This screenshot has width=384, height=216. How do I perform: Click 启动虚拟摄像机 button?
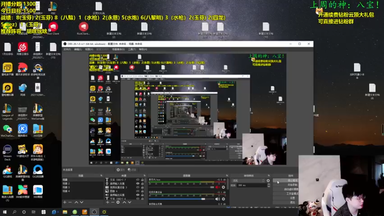click(286, 189)
